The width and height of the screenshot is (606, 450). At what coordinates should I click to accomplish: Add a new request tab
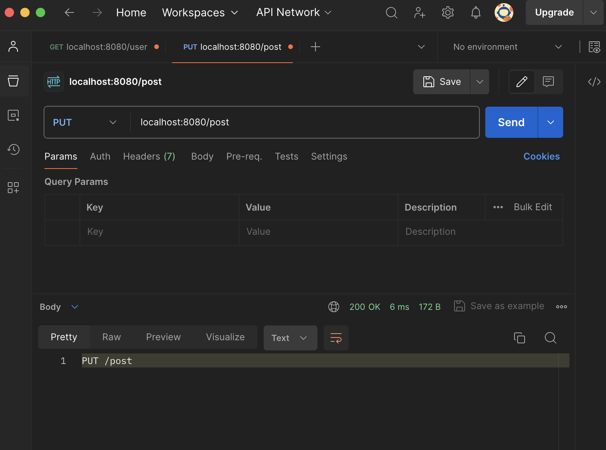[315, 47]
